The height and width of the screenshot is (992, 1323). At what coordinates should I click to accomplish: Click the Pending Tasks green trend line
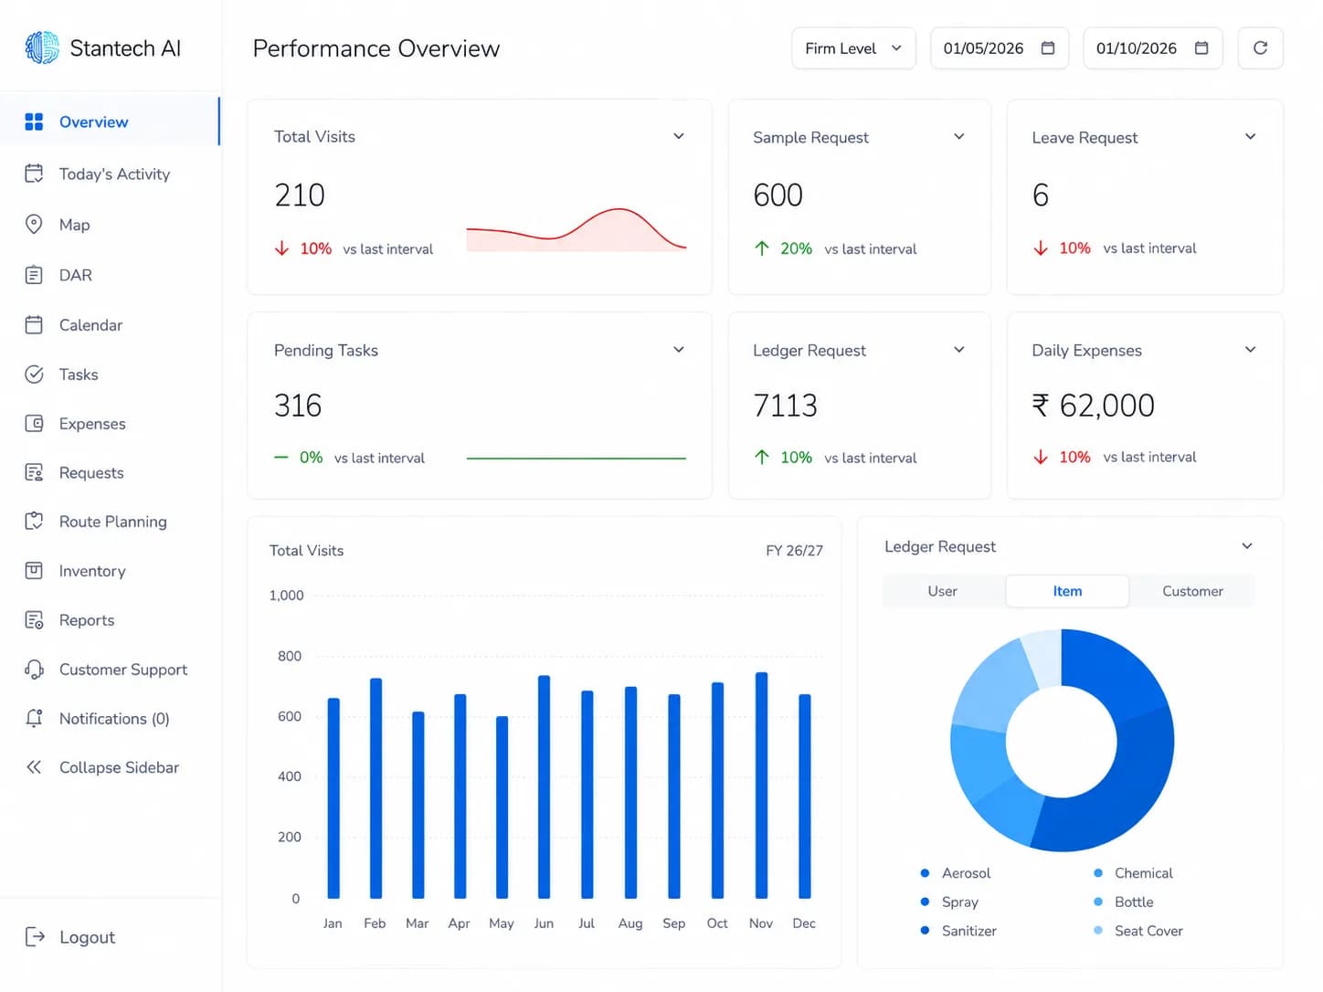pos(577,459)
